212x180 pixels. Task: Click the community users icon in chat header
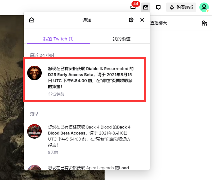[204, 23]
